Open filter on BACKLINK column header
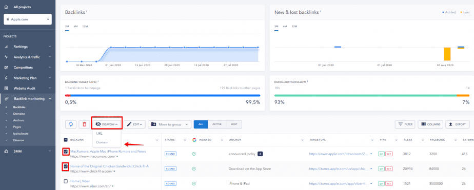The width and height of the screenshot is (474, 190). point(157,140)
